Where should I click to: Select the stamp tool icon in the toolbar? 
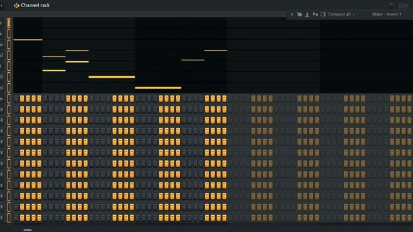click(x=307, y=14)
